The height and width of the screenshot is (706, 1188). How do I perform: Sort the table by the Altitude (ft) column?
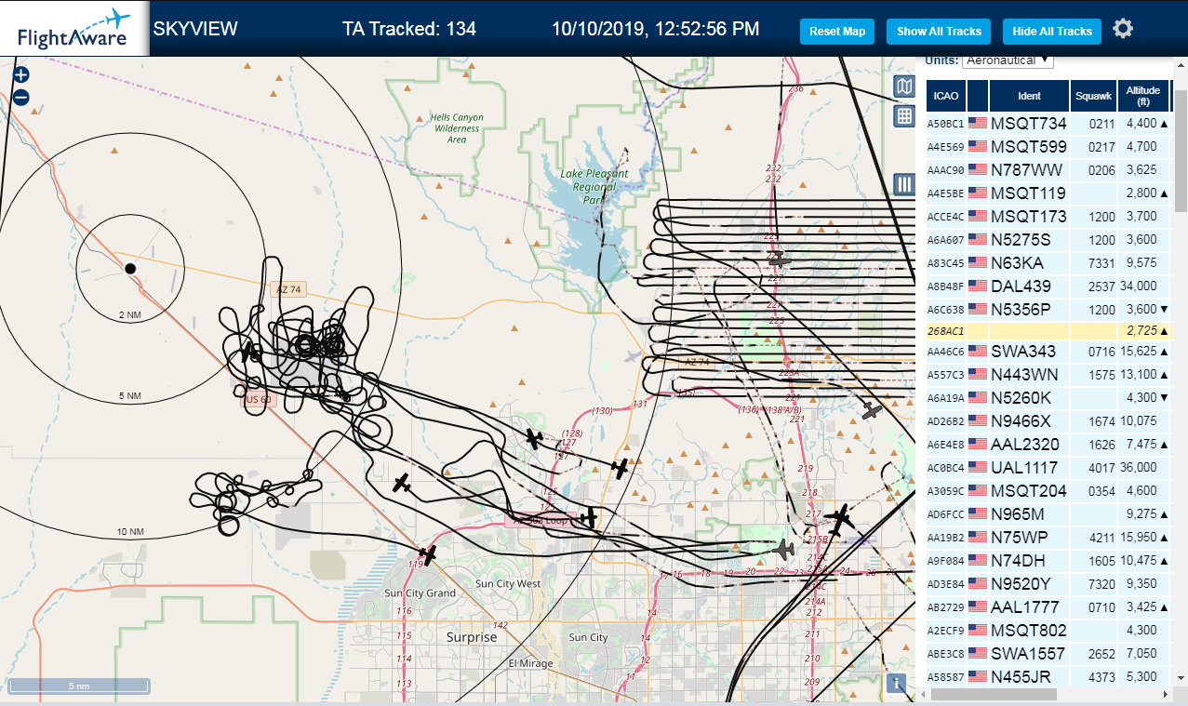(x=1143, y=95)
